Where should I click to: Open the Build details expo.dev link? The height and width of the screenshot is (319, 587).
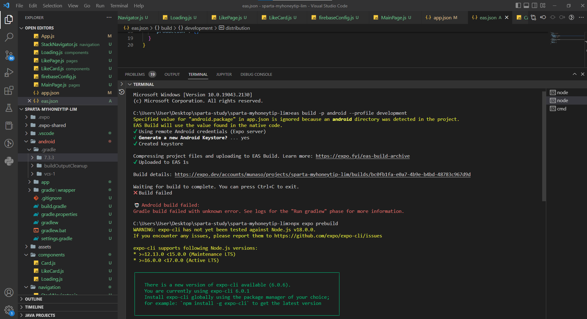(323, 175)
